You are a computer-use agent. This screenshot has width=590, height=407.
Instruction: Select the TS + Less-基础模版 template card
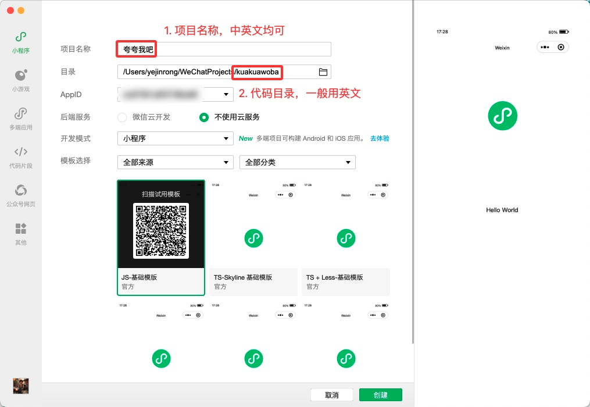pyautogui.click(x=346, y=238)
